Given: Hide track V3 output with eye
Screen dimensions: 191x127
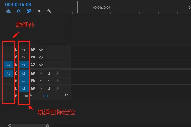Looking at the screenshot, I should tap(41, 49).
